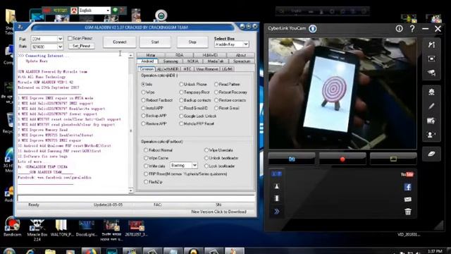Open YouCam presentation capture icon
Screen dimensions: 451x254
pyautogui.click(x=431, y=121)
